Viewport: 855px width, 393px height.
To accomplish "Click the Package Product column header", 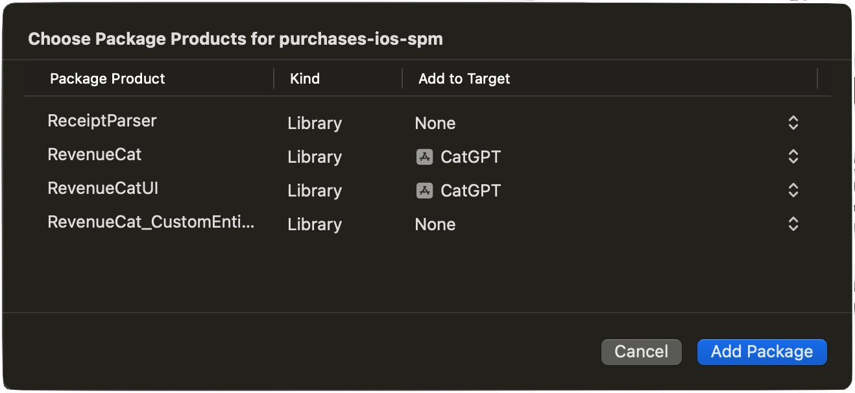I will tap(107, 78).
